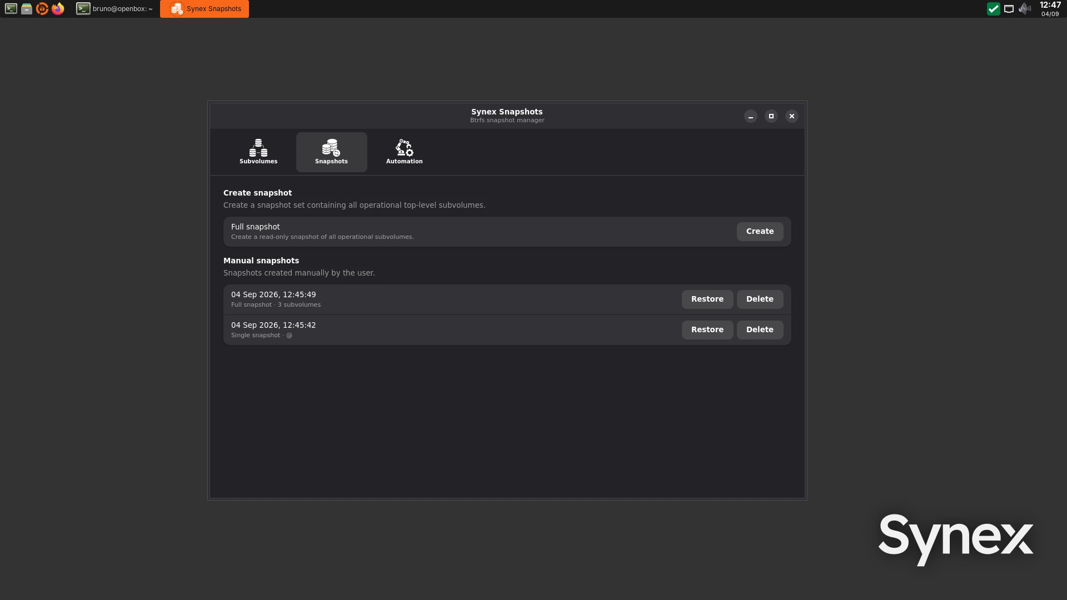Restore the 12:45:49 full snapshot

coord(707,299)
